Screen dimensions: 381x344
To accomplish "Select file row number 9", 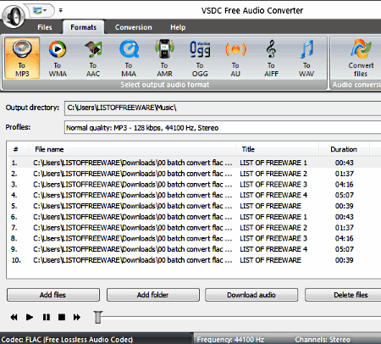I will (x=196, y=249).
